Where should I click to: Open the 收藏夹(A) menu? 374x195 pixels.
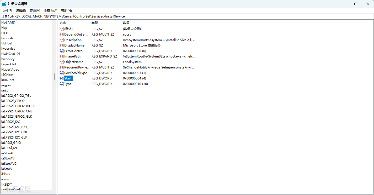pos(51,11)
